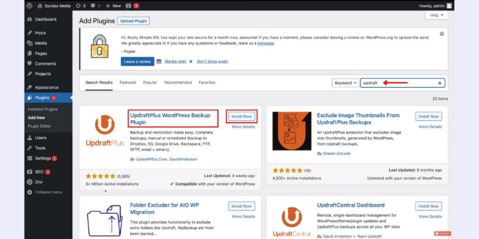
Task: Install Exclude Image Thumbnails plugin now
Action: point(428,117)
